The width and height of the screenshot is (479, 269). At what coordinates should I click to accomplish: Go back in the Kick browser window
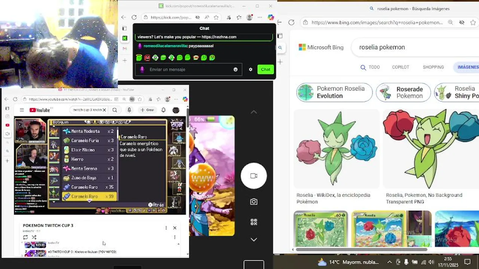[123, 17]
